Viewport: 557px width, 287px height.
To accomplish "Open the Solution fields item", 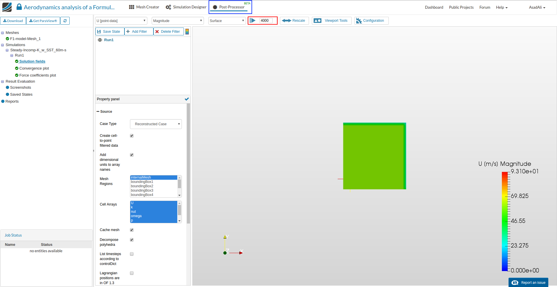I will coord(32,61).
